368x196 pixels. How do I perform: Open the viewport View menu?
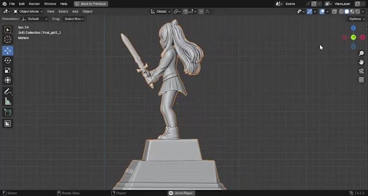(50, 11)
